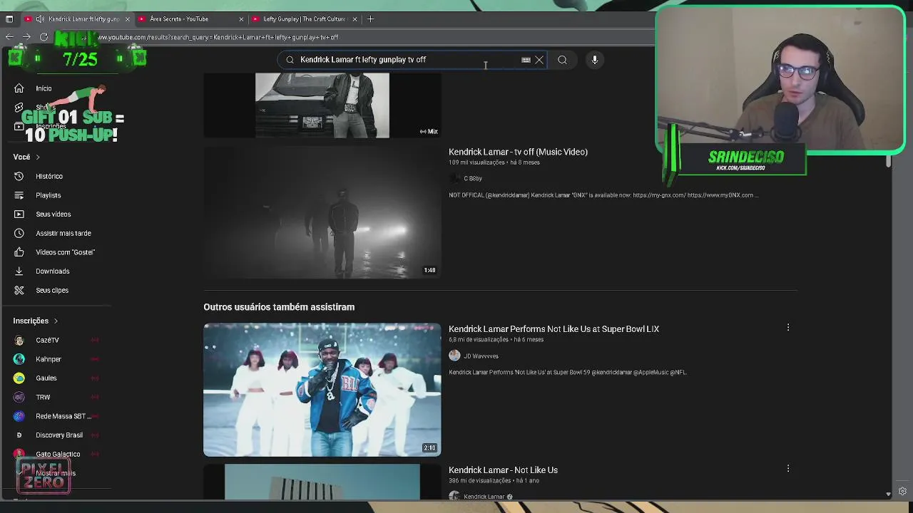This screenshot has width=913, height=513.
Task: Open Kendrick Lamar Performs Not Like Us title
Action: [554, 328]
